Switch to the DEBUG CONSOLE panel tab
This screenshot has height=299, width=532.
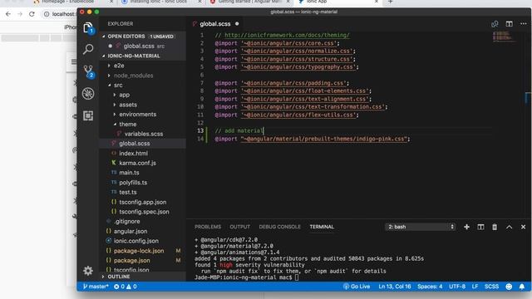tap(279, 227)
